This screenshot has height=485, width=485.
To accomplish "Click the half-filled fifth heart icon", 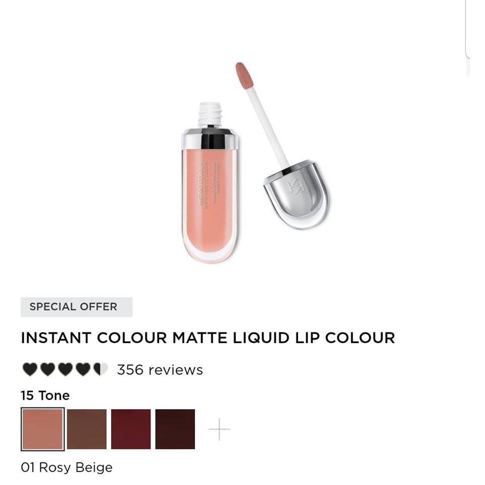I will point(101,369).
